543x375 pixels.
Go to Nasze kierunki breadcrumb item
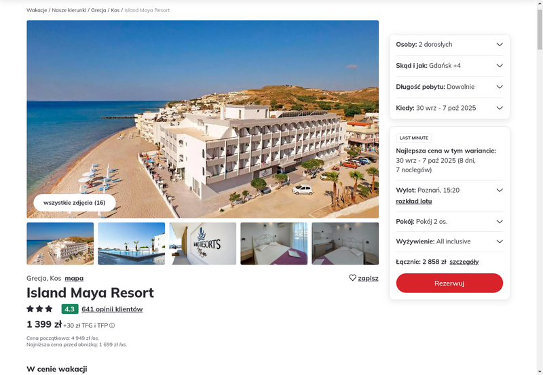pos(69,10)
